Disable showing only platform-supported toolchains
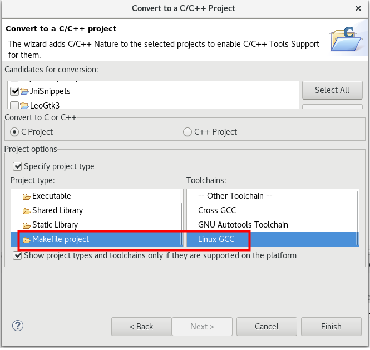This screenshot has width=370, height=350. pos(18,255)
